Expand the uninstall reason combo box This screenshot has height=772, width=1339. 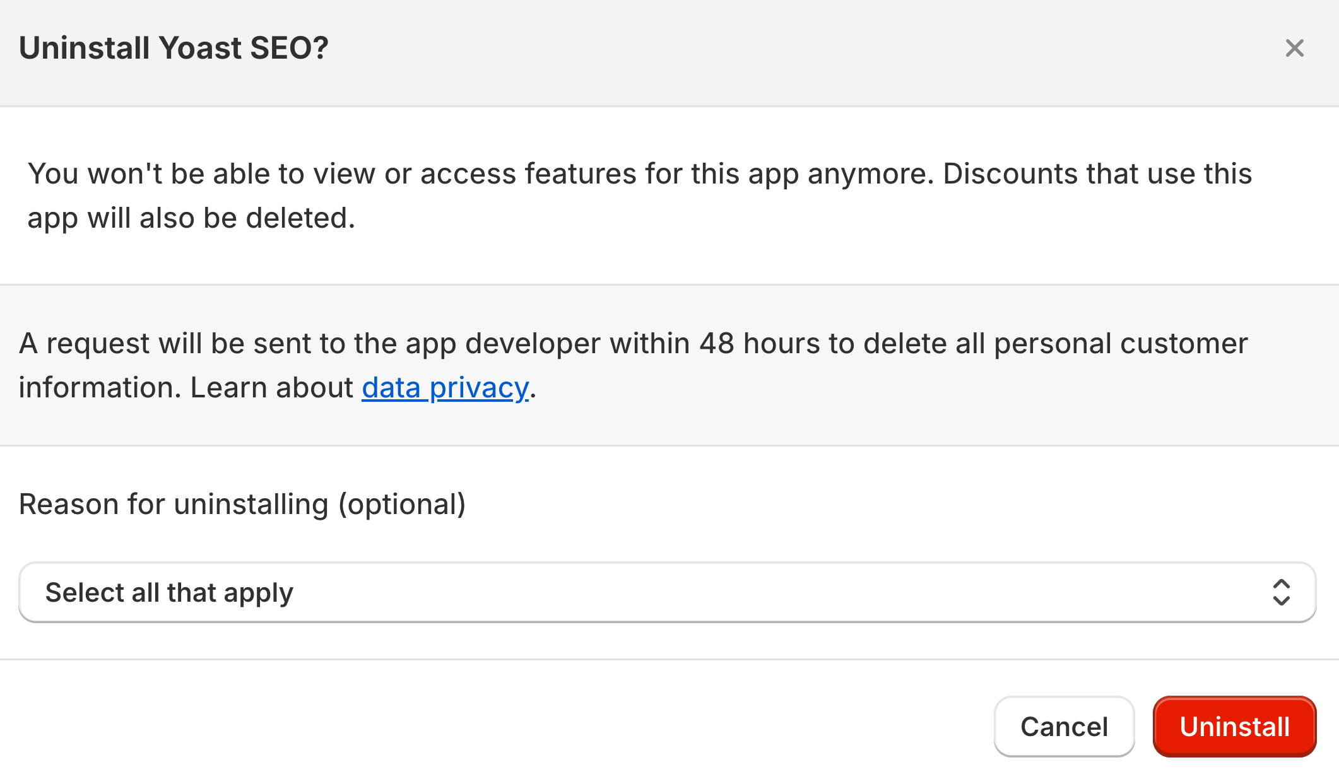(667, 592)
